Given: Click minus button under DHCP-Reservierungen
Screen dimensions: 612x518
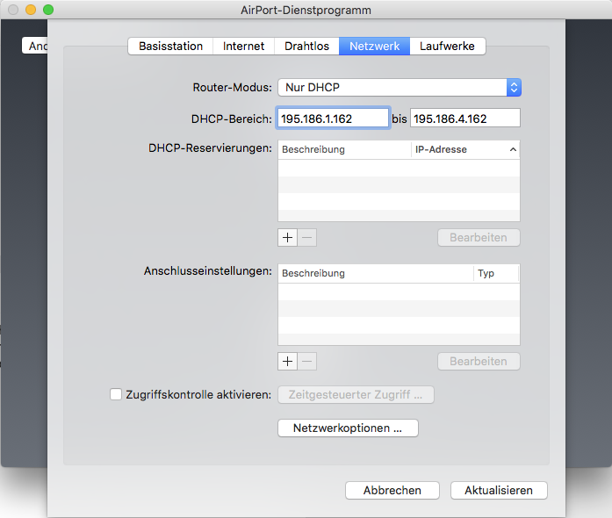Looking at the screenshot, I should 307,237.
